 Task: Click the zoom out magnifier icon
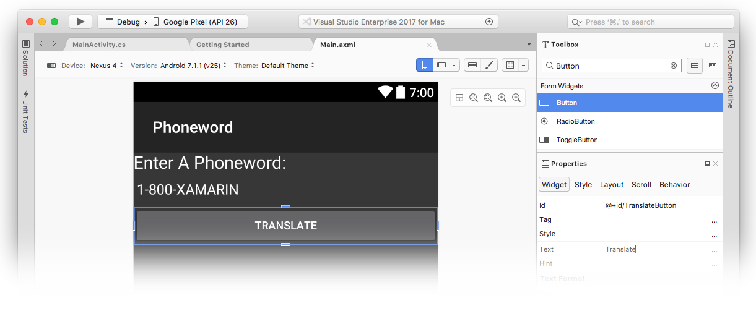[516, 98]
